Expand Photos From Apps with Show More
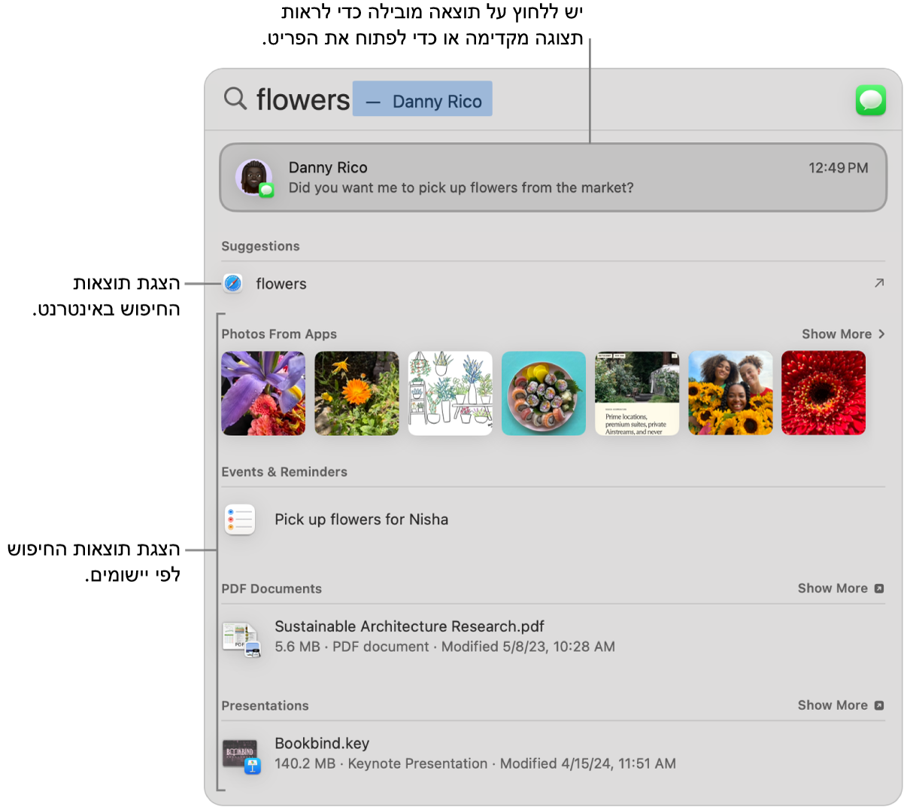 point(842,334)
